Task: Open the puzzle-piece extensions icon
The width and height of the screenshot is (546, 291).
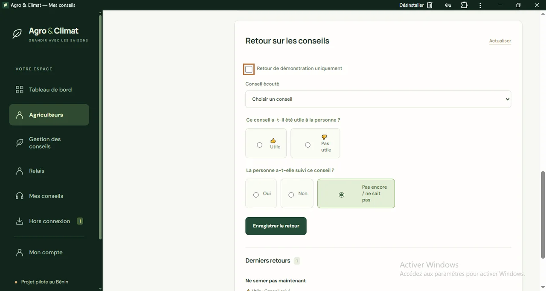Action: (464, 5)
